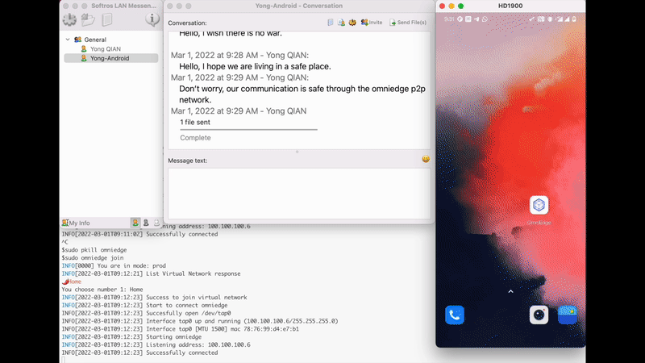Open the Phone app in Android dock
The image size is (645, 363).
[454, 315]
